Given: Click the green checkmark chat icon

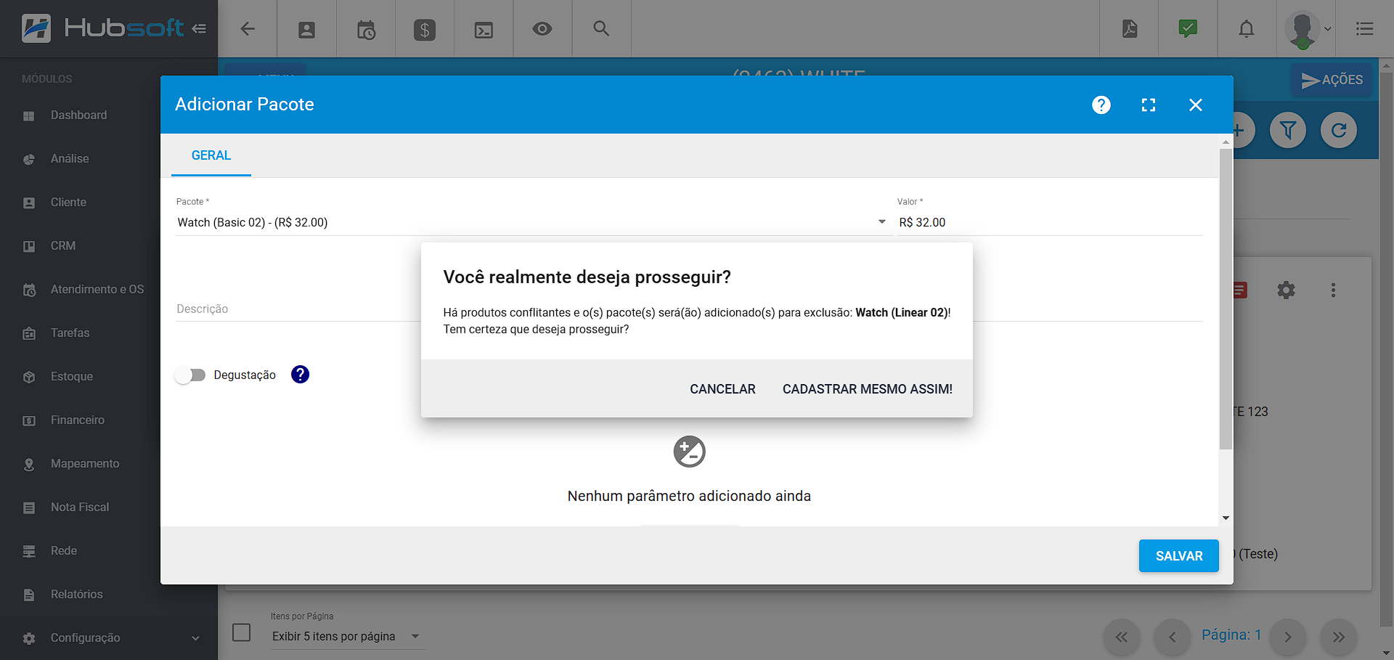Looking at the screenshot, I should (1188, 29).
